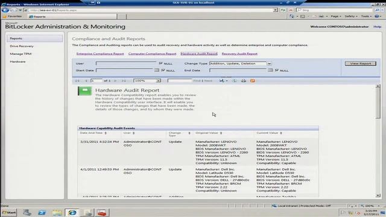Click the address bar refresh icon

[283, 10]
